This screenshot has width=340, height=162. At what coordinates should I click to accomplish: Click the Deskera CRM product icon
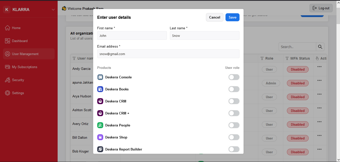(x=100, y=101)
